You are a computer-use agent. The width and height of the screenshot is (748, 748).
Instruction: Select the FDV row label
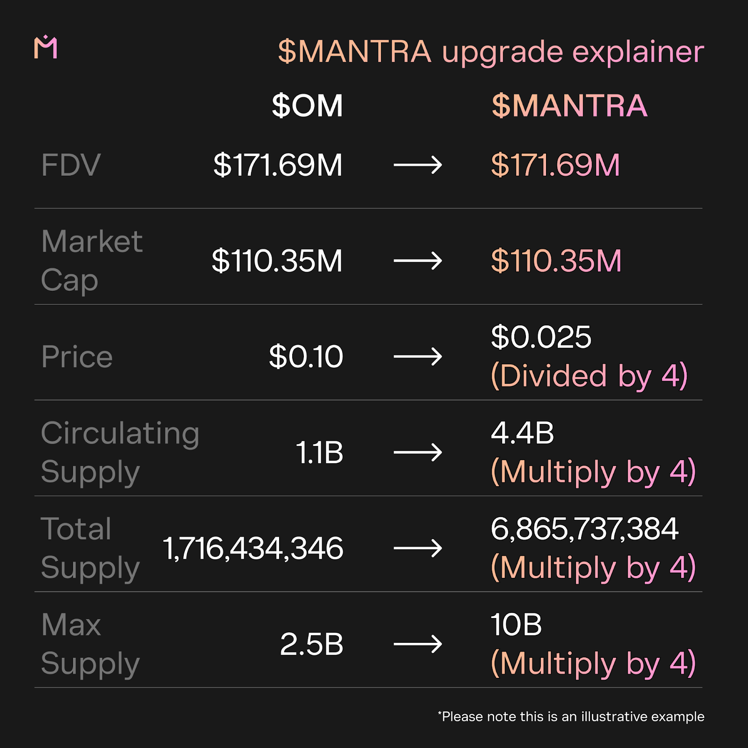coord(71,165)
